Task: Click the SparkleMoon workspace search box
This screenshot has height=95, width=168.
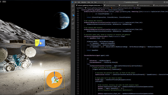Action: (x=131, y=2)
